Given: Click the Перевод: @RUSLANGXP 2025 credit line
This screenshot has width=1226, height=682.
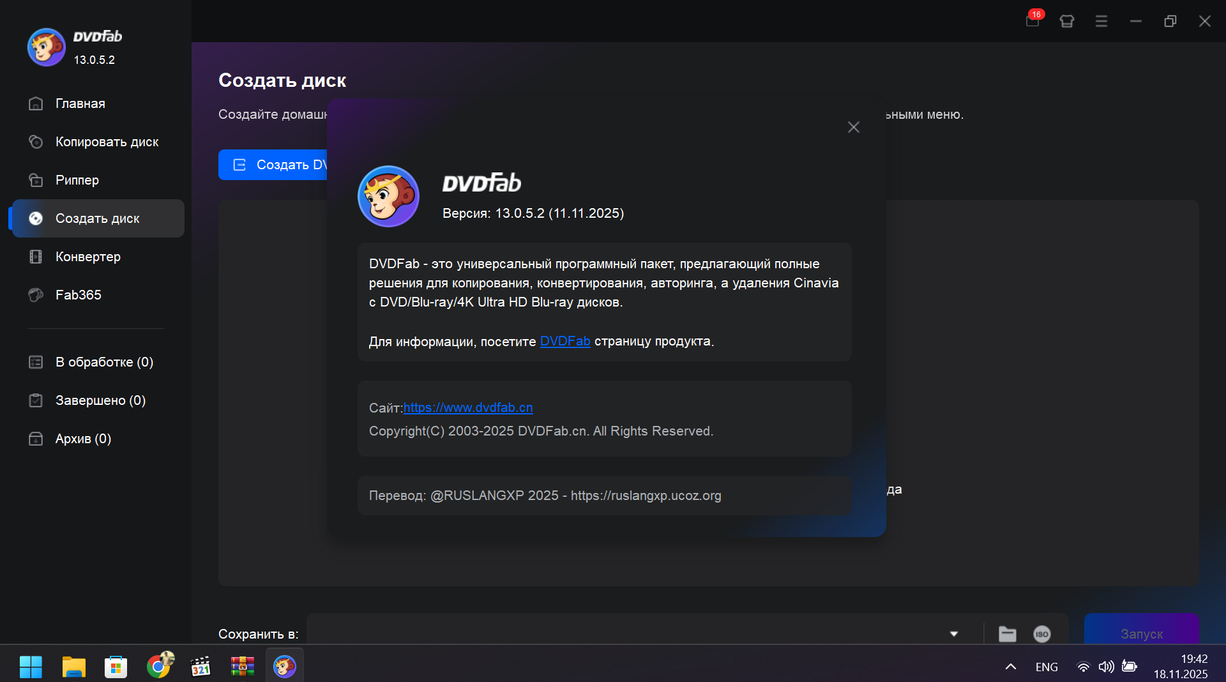Looking at the screenshot, I should 545,496.
